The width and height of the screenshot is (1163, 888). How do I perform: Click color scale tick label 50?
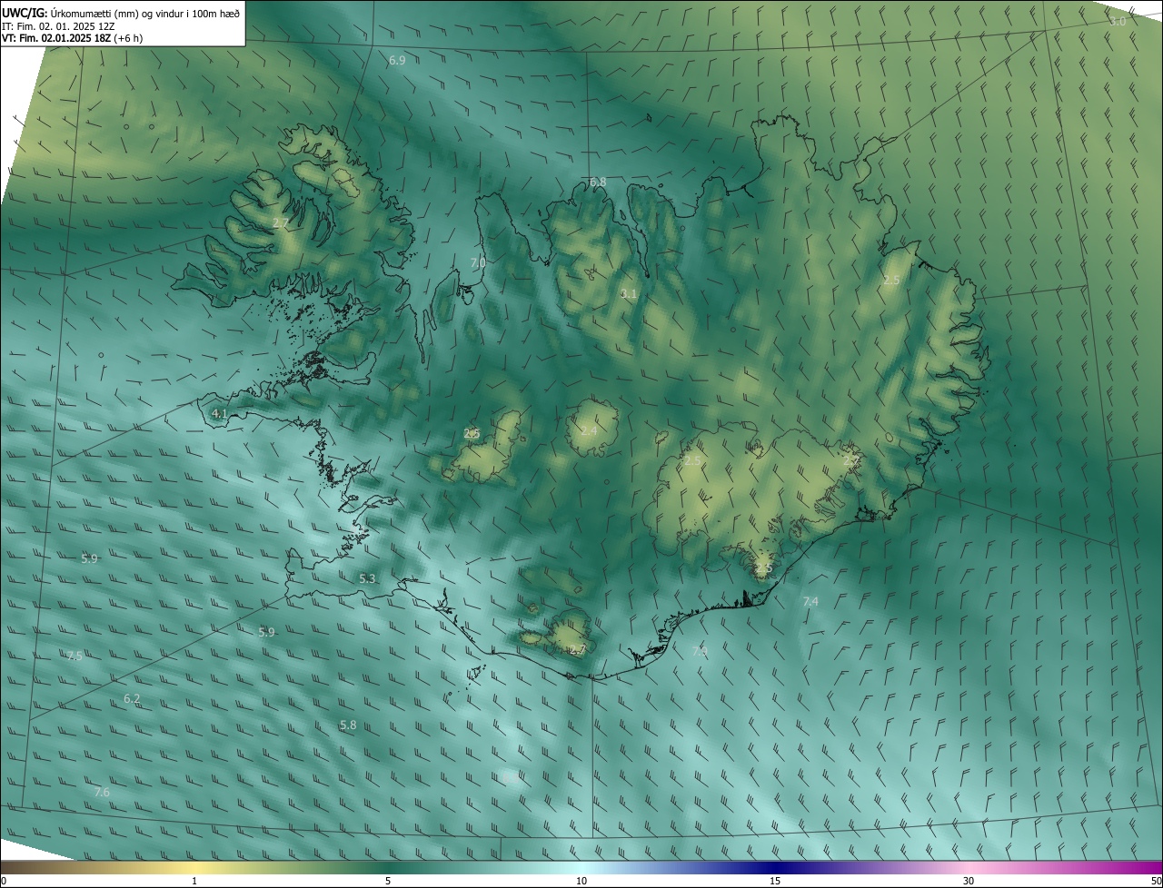click(1156, 882)
